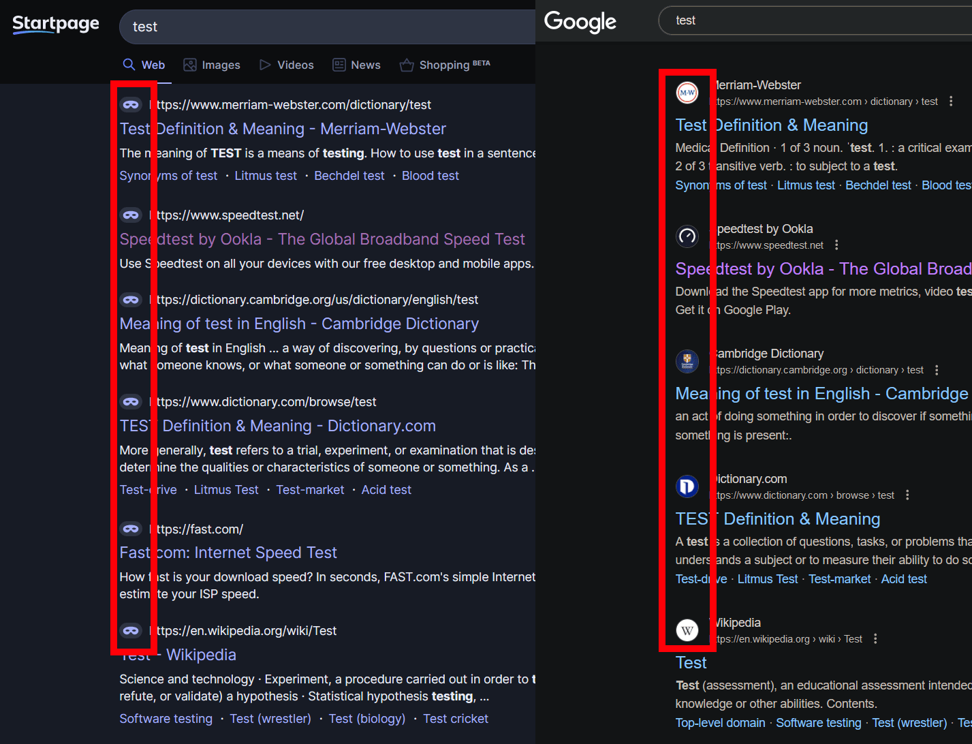
Task: Click 'Litmus Test' under Startpage's Dictionary.com result
Action: (x=226, y=490)
